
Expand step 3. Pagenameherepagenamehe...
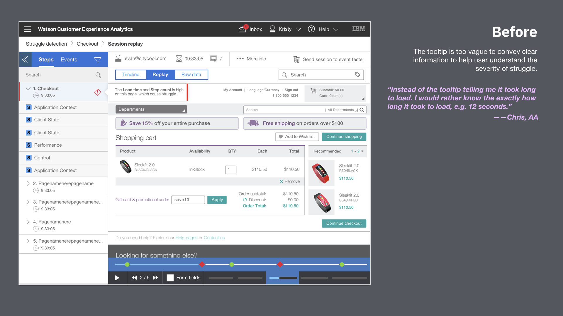(28, 202)
